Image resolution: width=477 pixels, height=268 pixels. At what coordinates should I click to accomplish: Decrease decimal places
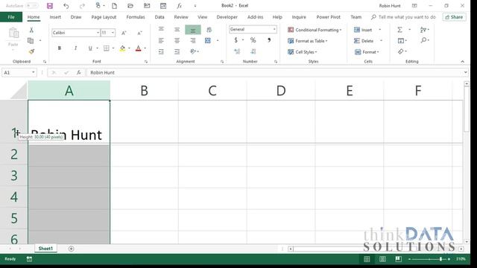coord(253,51)
